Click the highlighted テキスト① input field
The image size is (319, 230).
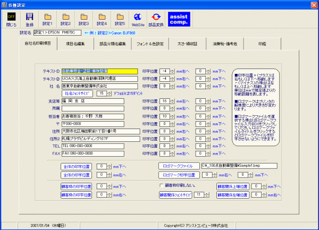[100, 71]
